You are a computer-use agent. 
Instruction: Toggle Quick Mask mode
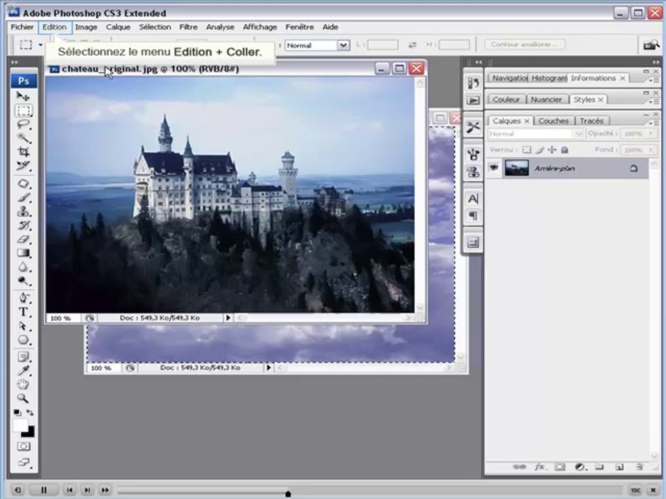[x=24, y=446]
